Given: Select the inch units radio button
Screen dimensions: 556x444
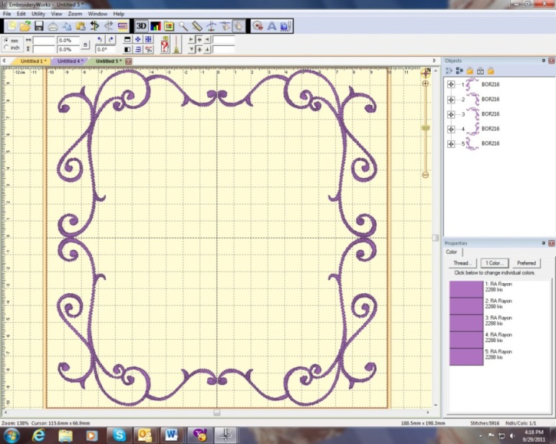Looking at the screenshot, I should click(6, 48).
